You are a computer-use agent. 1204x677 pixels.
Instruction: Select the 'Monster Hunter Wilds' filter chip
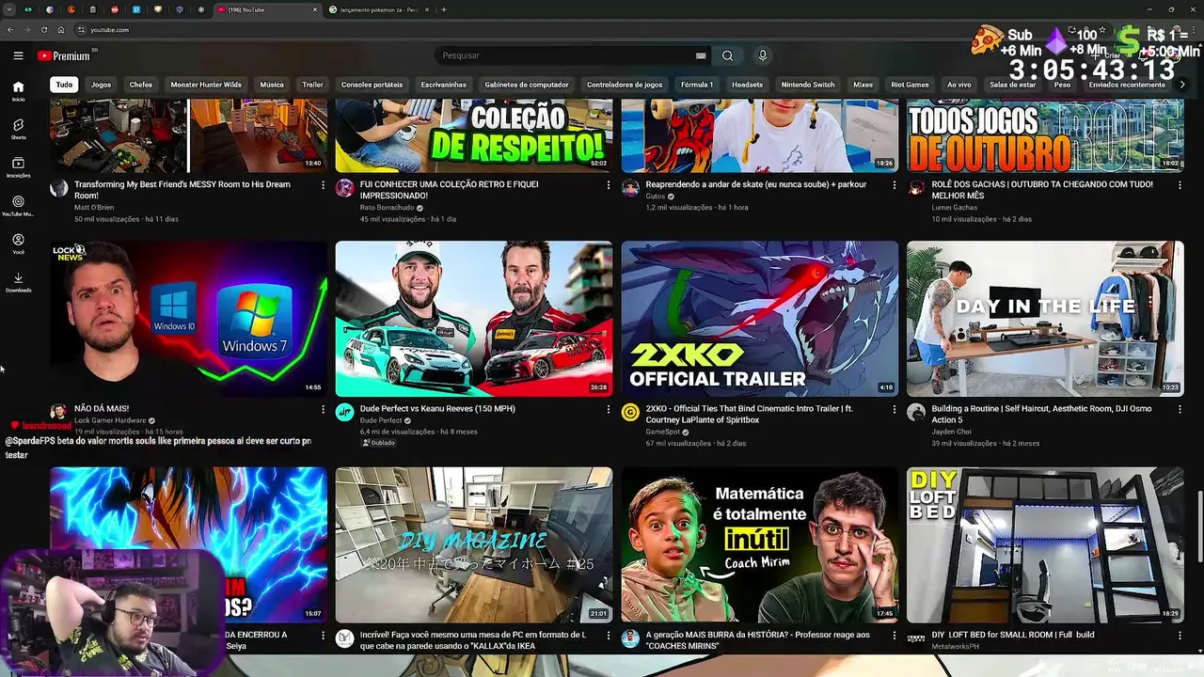coord(206,85)
